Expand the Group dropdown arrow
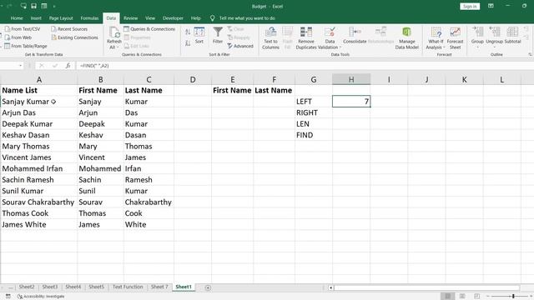 pyautogui.click(x=477, y=47)
